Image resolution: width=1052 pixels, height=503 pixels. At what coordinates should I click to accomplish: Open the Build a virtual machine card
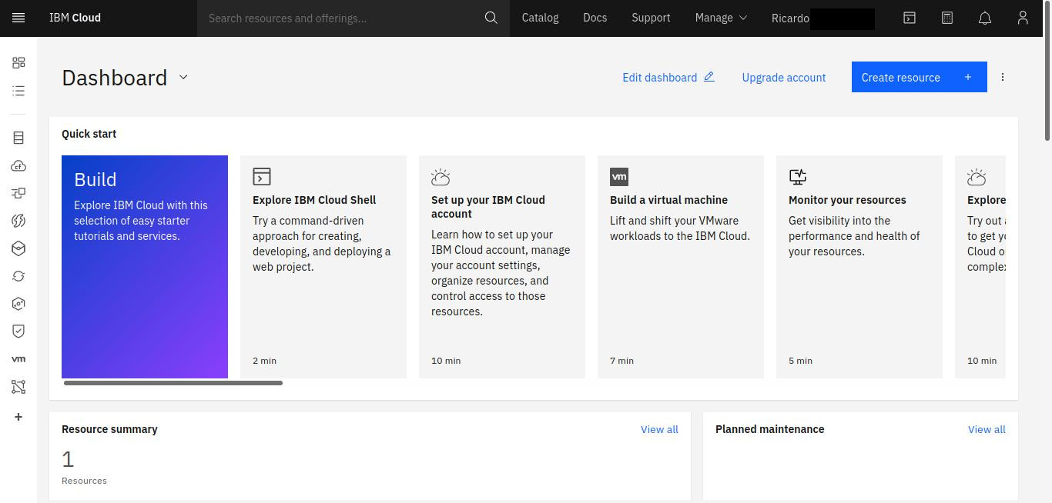point(681,267)
